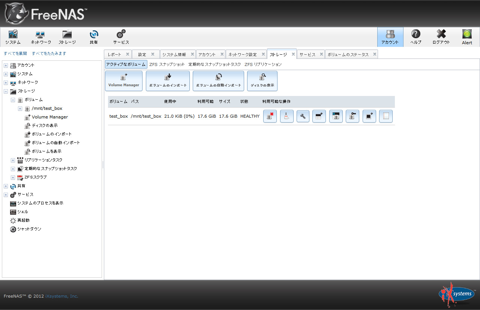Image resolution: width=480 pixels, height=310 pixels.
Task: Click the notepad volume status icon
Action: (385, 116)
